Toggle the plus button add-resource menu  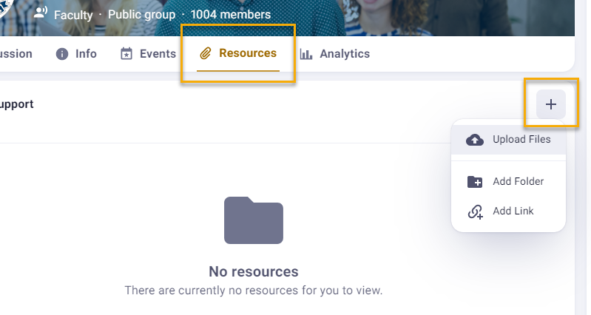point(550,104)
